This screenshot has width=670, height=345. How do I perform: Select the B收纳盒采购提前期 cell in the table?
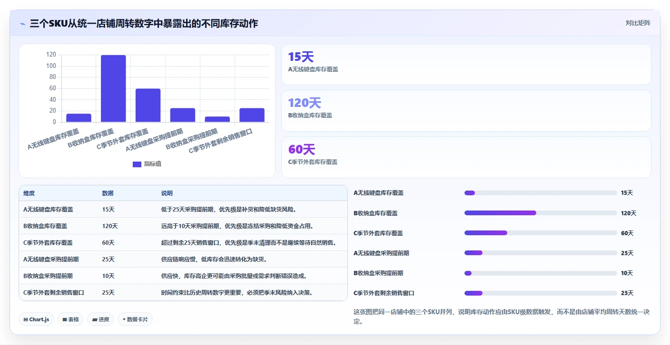[48, 276]
